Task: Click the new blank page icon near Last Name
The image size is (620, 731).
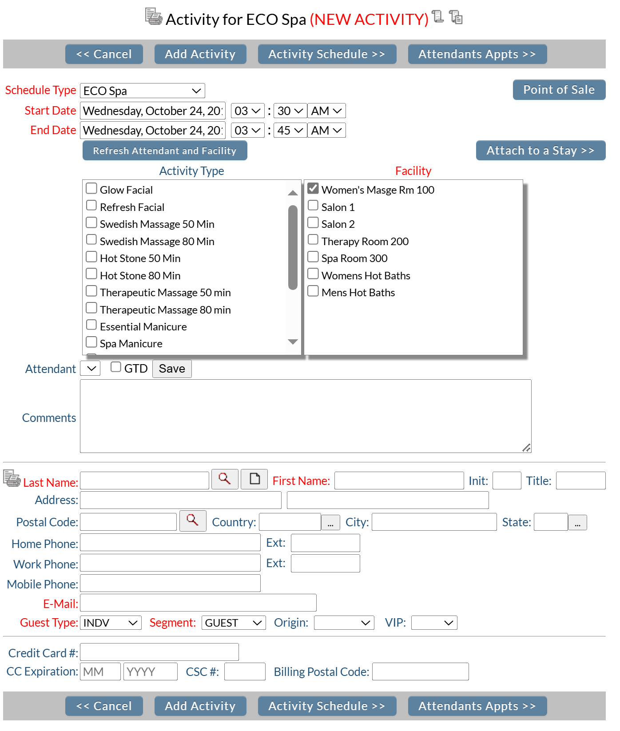Action: tap(254, 479)
